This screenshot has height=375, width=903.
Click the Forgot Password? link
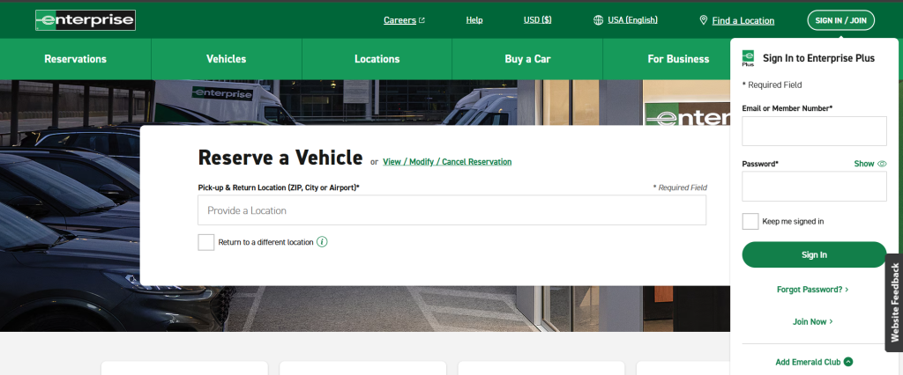coord(812,289)
